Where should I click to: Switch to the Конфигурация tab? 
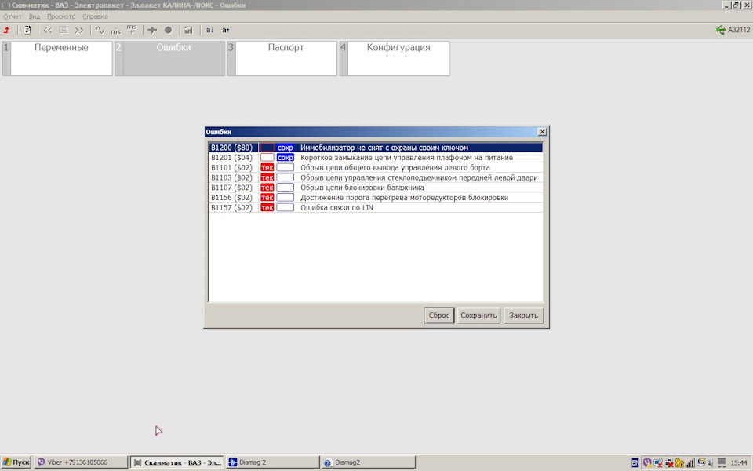click(395, 58)
